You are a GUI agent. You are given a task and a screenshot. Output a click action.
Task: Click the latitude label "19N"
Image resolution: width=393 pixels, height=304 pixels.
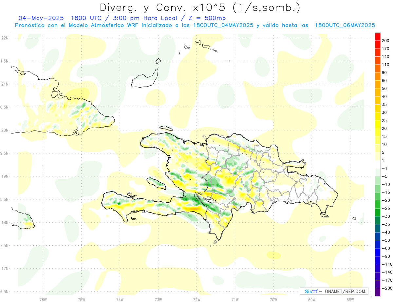point(5,176)
